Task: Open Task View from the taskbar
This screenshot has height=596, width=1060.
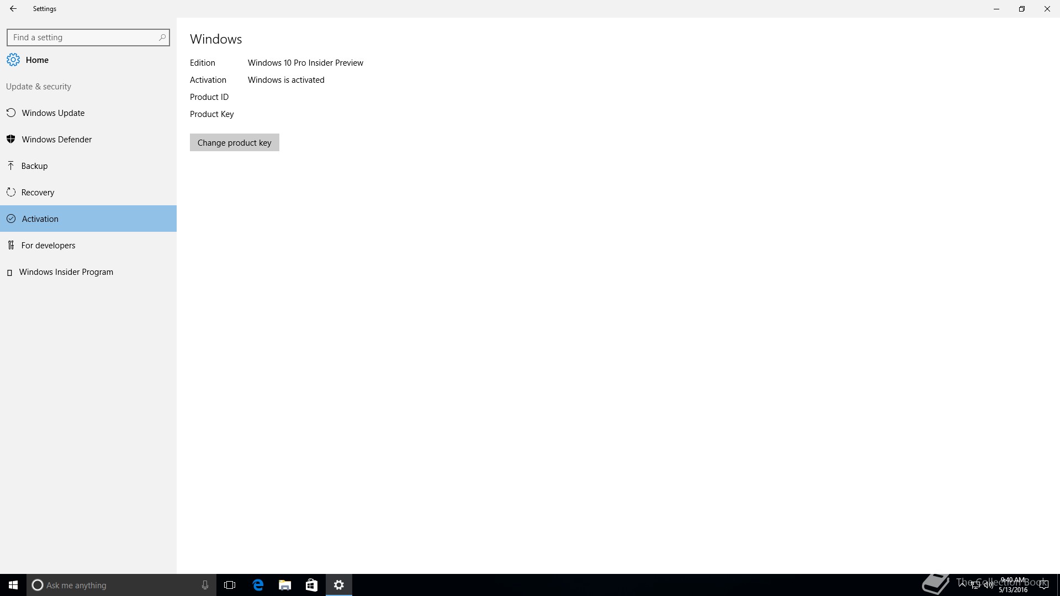Action: tap(230, 585)
